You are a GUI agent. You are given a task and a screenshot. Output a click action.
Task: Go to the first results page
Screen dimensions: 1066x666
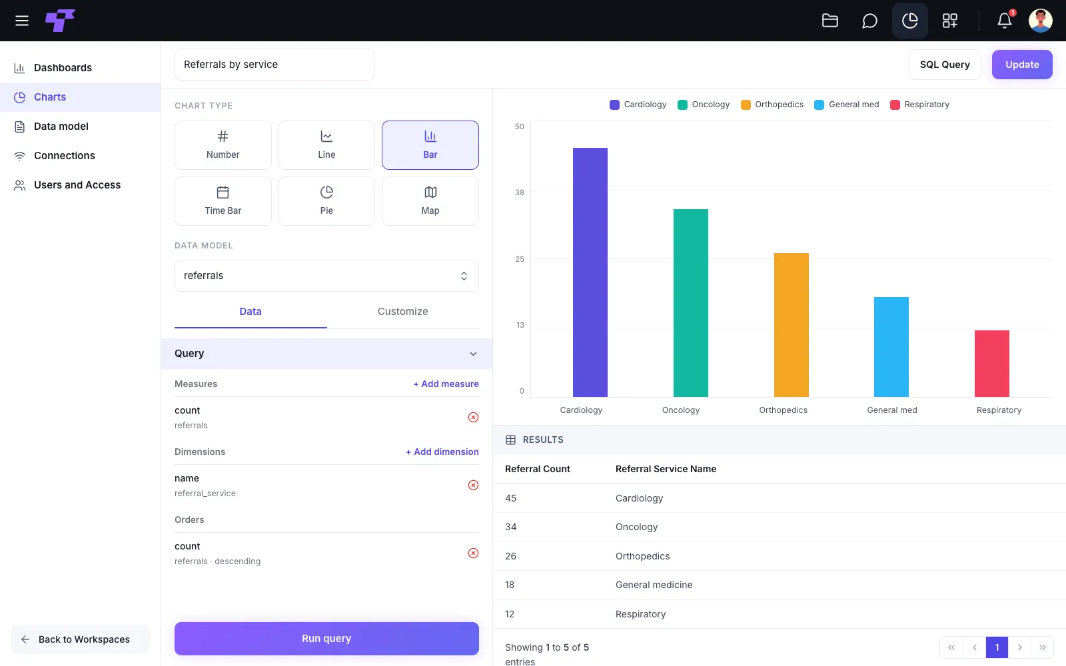click(951, 647)
